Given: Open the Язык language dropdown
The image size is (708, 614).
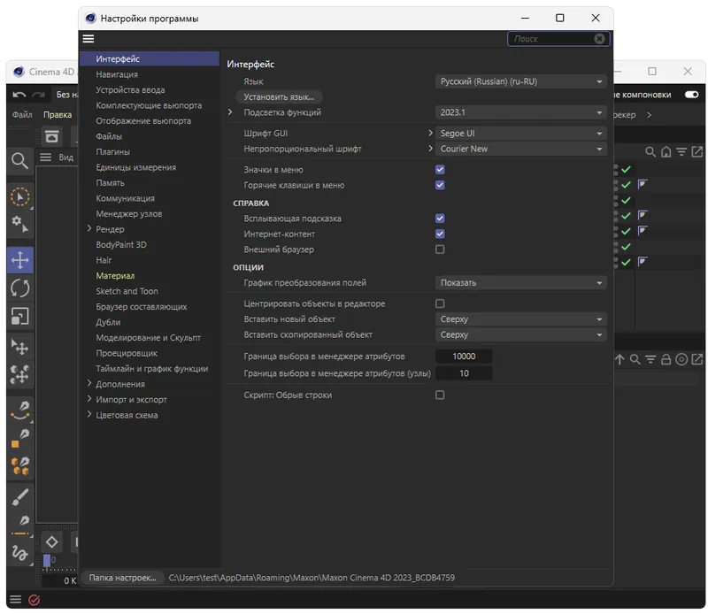Looking at the screenshot, I should point(521,81).
